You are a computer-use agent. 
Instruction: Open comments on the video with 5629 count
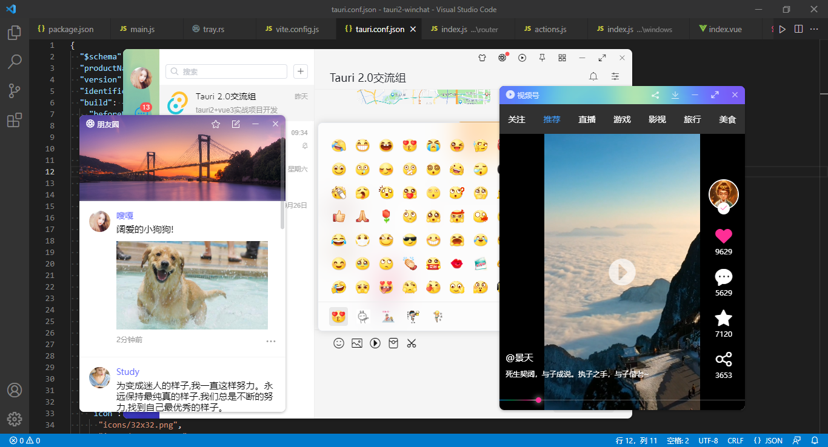[723, 278]
